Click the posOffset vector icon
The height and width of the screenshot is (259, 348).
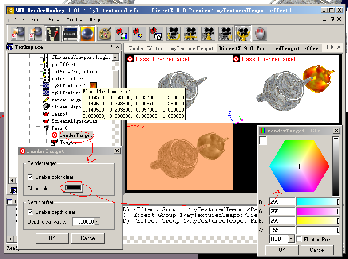tap(45, 64)
